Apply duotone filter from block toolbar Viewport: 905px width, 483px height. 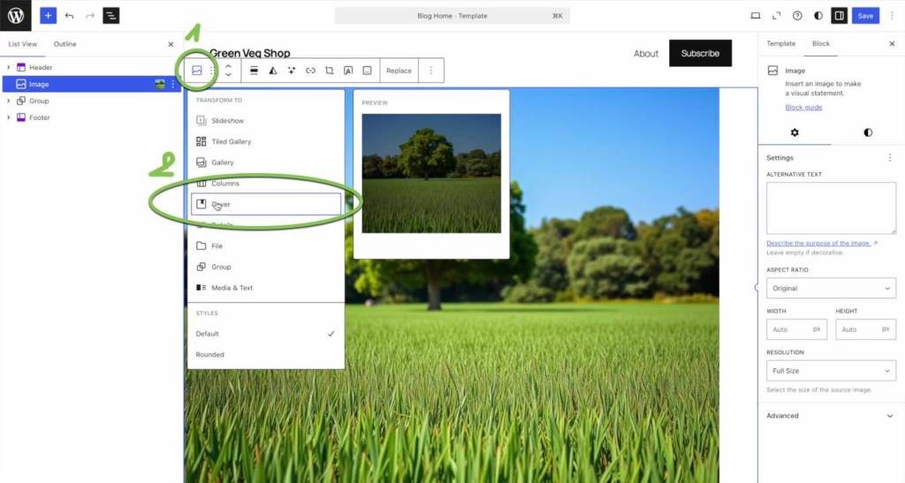pos(272,71)
